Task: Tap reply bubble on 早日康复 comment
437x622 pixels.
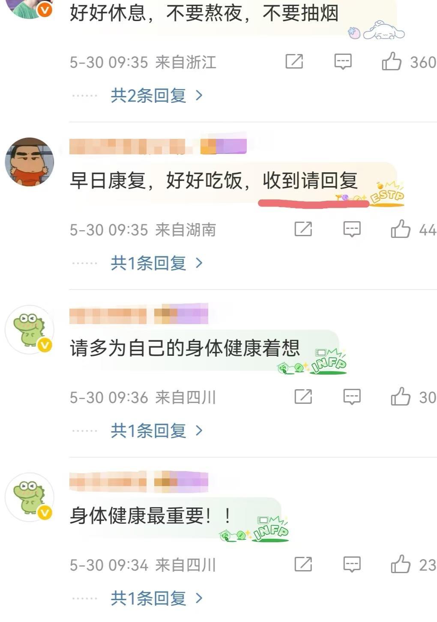Action: click(352, 230)
